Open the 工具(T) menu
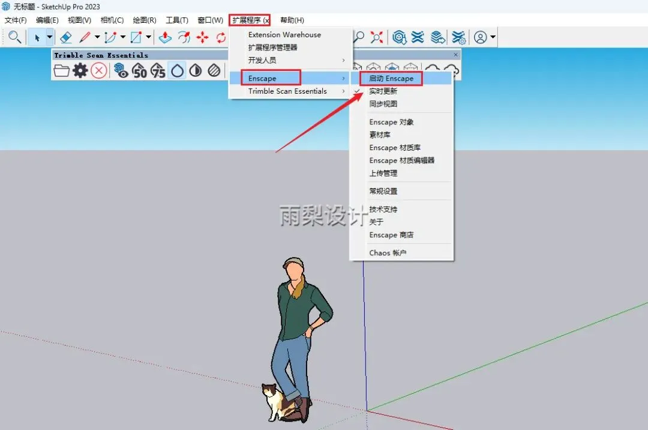The height and width of the screenshot is (430, 648). (177, 20)
